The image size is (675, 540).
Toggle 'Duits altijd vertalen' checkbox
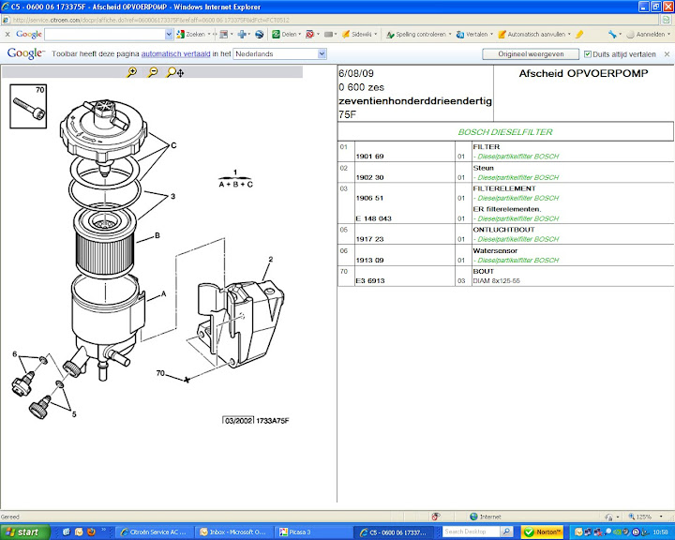(588, 54)
